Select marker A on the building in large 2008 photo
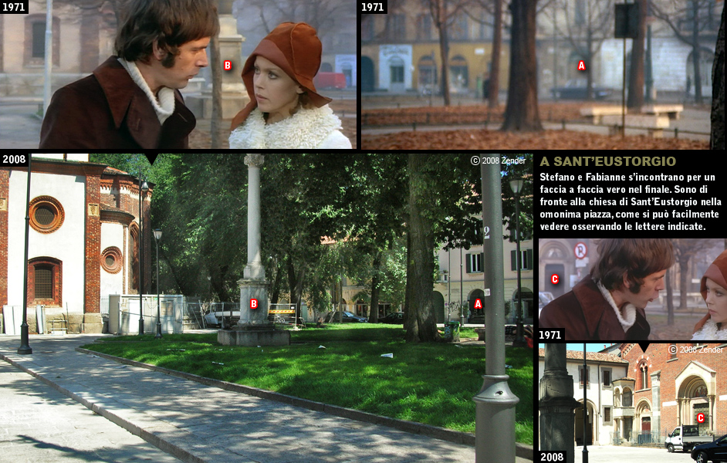The width and height of the screenshot is (727, 463). 478,304
